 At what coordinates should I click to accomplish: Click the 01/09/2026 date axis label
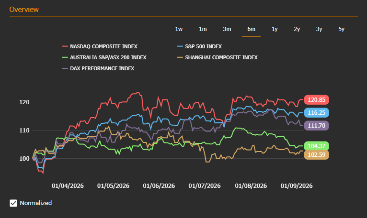click(297, 186)
